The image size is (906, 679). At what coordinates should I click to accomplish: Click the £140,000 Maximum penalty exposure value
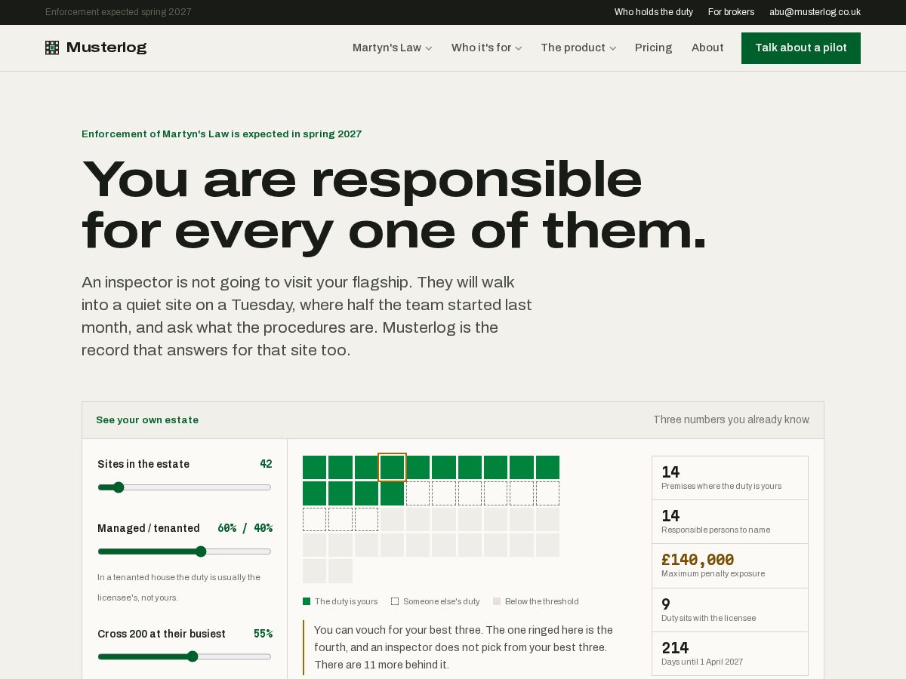click(x=698, y=560)
